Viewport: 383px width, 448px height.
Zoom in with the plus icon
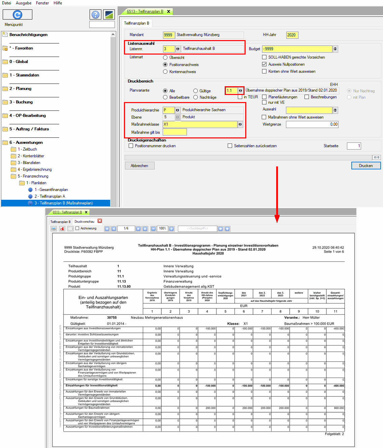171,229
